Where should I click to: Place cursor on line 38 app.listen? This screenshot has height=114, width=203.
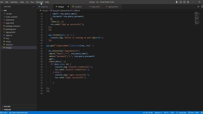click(x=61, y=35)
